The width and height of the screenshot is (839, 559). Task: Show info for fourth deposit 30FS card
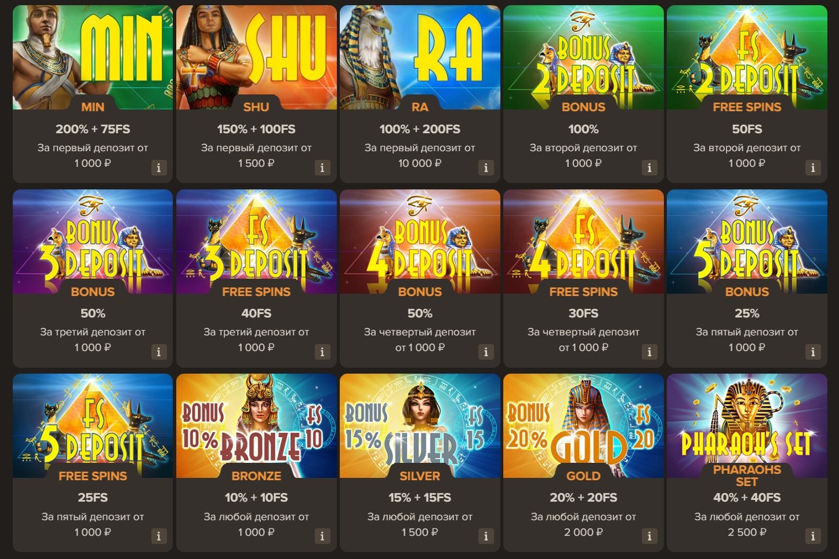pos(649,352)
